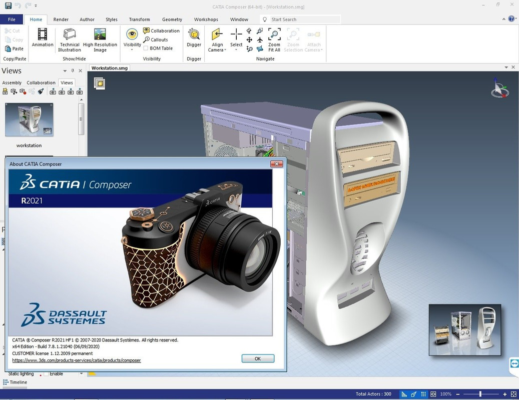Click the paintbrush icon in Views toolbar
The image size is (519, 400).
[x=41, y=91]
